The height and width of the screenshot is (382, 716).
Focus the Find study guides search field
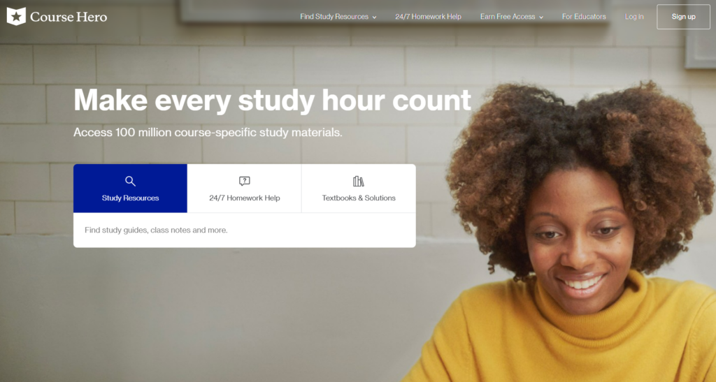[x=244, y=230]
